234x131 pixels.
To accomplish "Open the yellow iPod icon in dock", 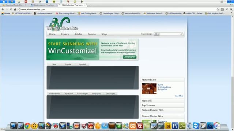I will point(168,126).
